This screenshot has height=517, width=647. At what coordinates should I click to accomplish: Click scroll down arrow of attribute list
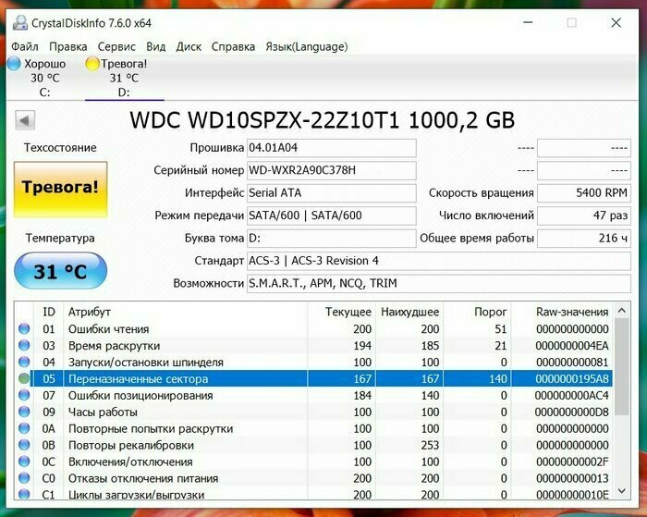[622, 491]
